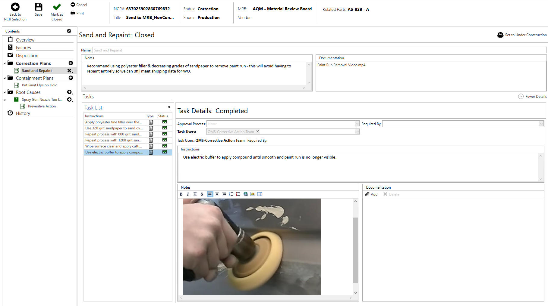Insert bulleted list in Notes
Screen dimensions: 548x306
coord(231,194)
